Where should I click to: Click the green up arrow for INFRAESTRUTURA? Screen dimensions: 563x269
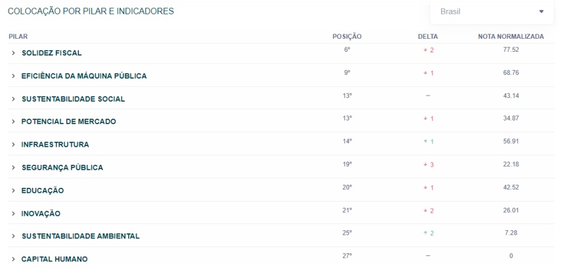pyautogui.click(x=425, y=142)
